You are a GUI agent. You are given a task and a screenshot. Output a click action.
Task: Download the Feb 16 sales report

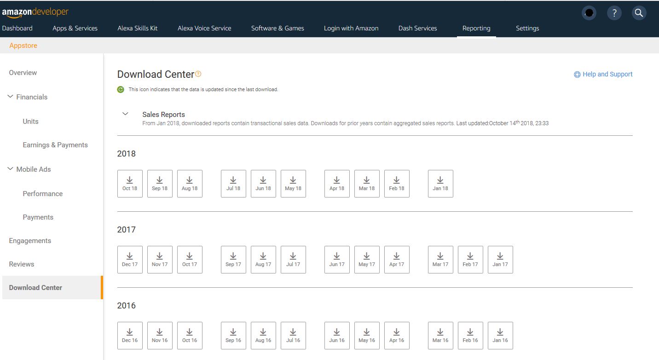tap(470, 336)
